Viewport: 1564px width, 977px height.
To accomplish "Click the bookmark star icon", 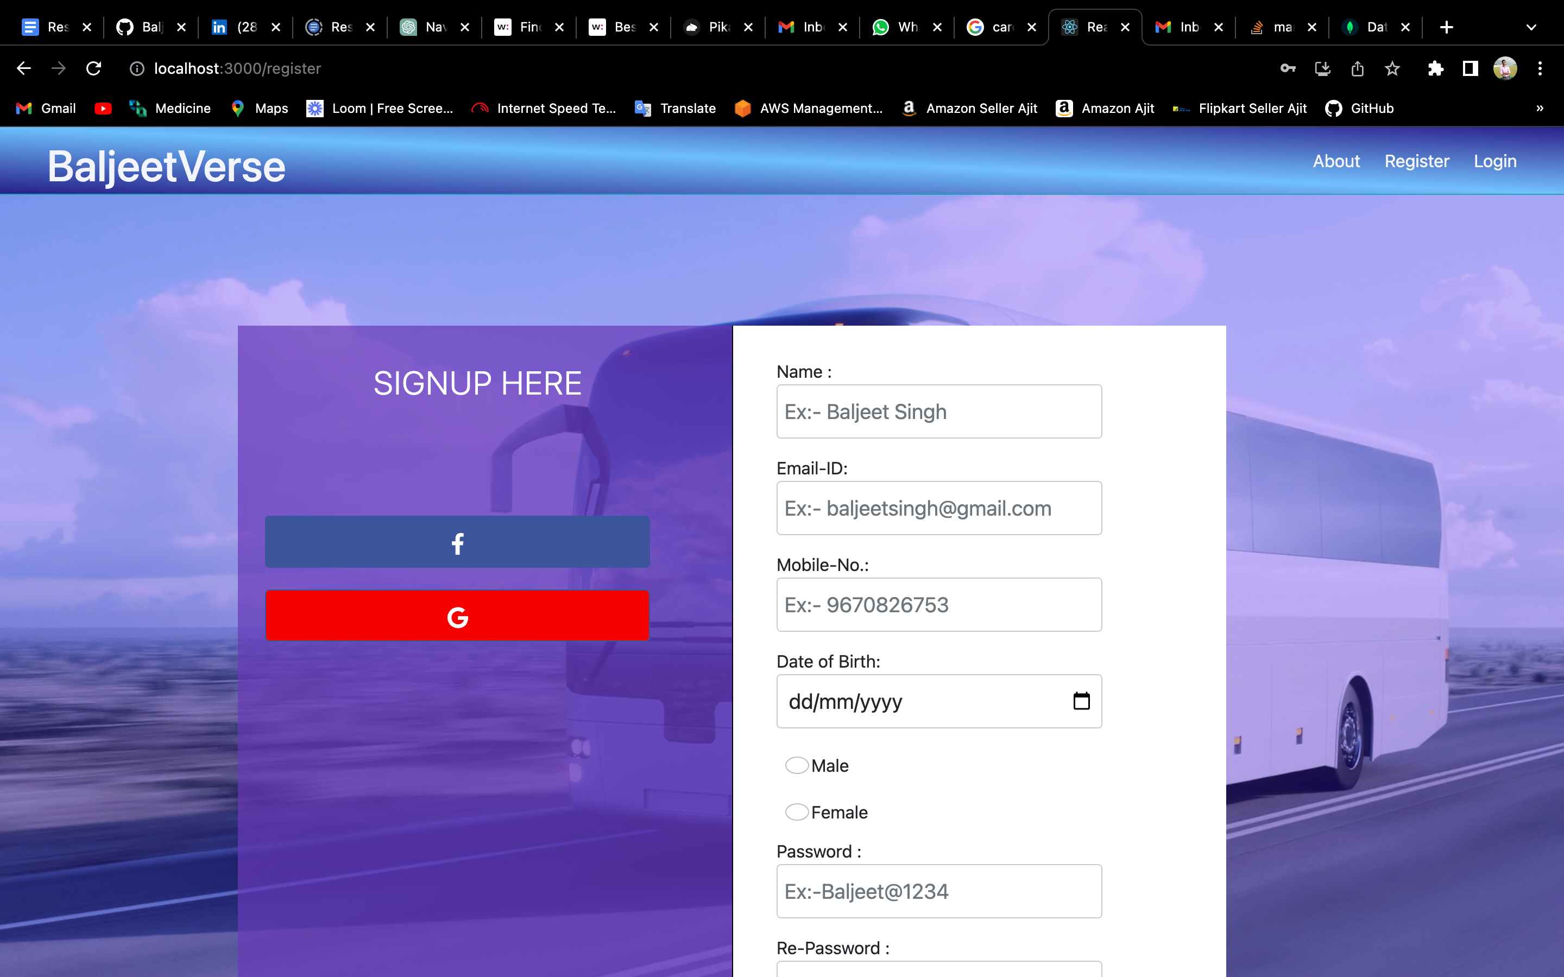I will 1392,68.
